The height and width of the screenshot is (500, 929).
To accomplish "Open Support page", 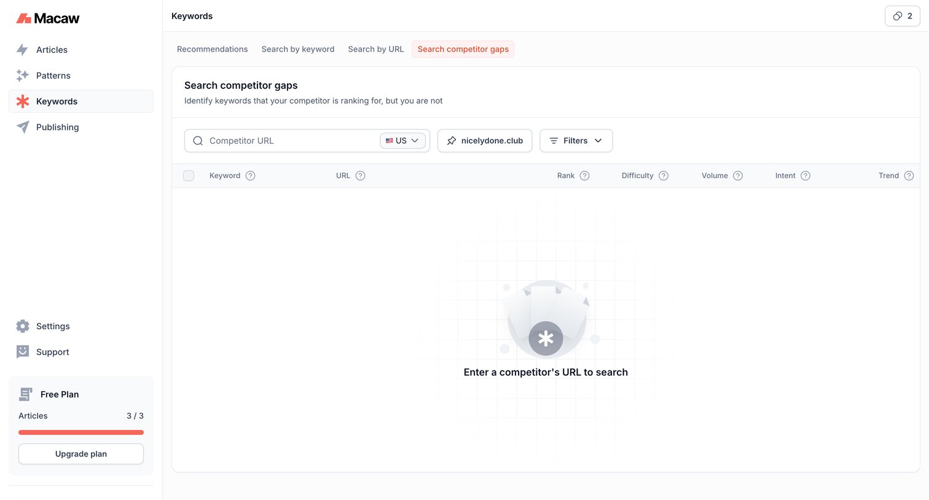I will pyautogui.click(x=81, y=352).
